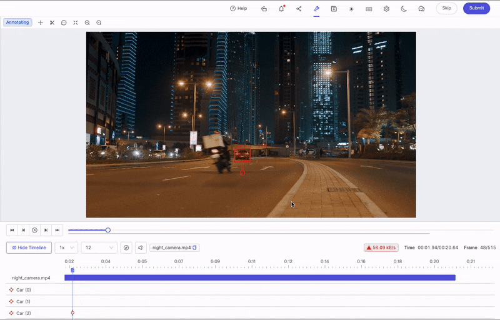The image size is (500, 320).
Task: Open the comments chat bubble icon
Action: [421, 9]
